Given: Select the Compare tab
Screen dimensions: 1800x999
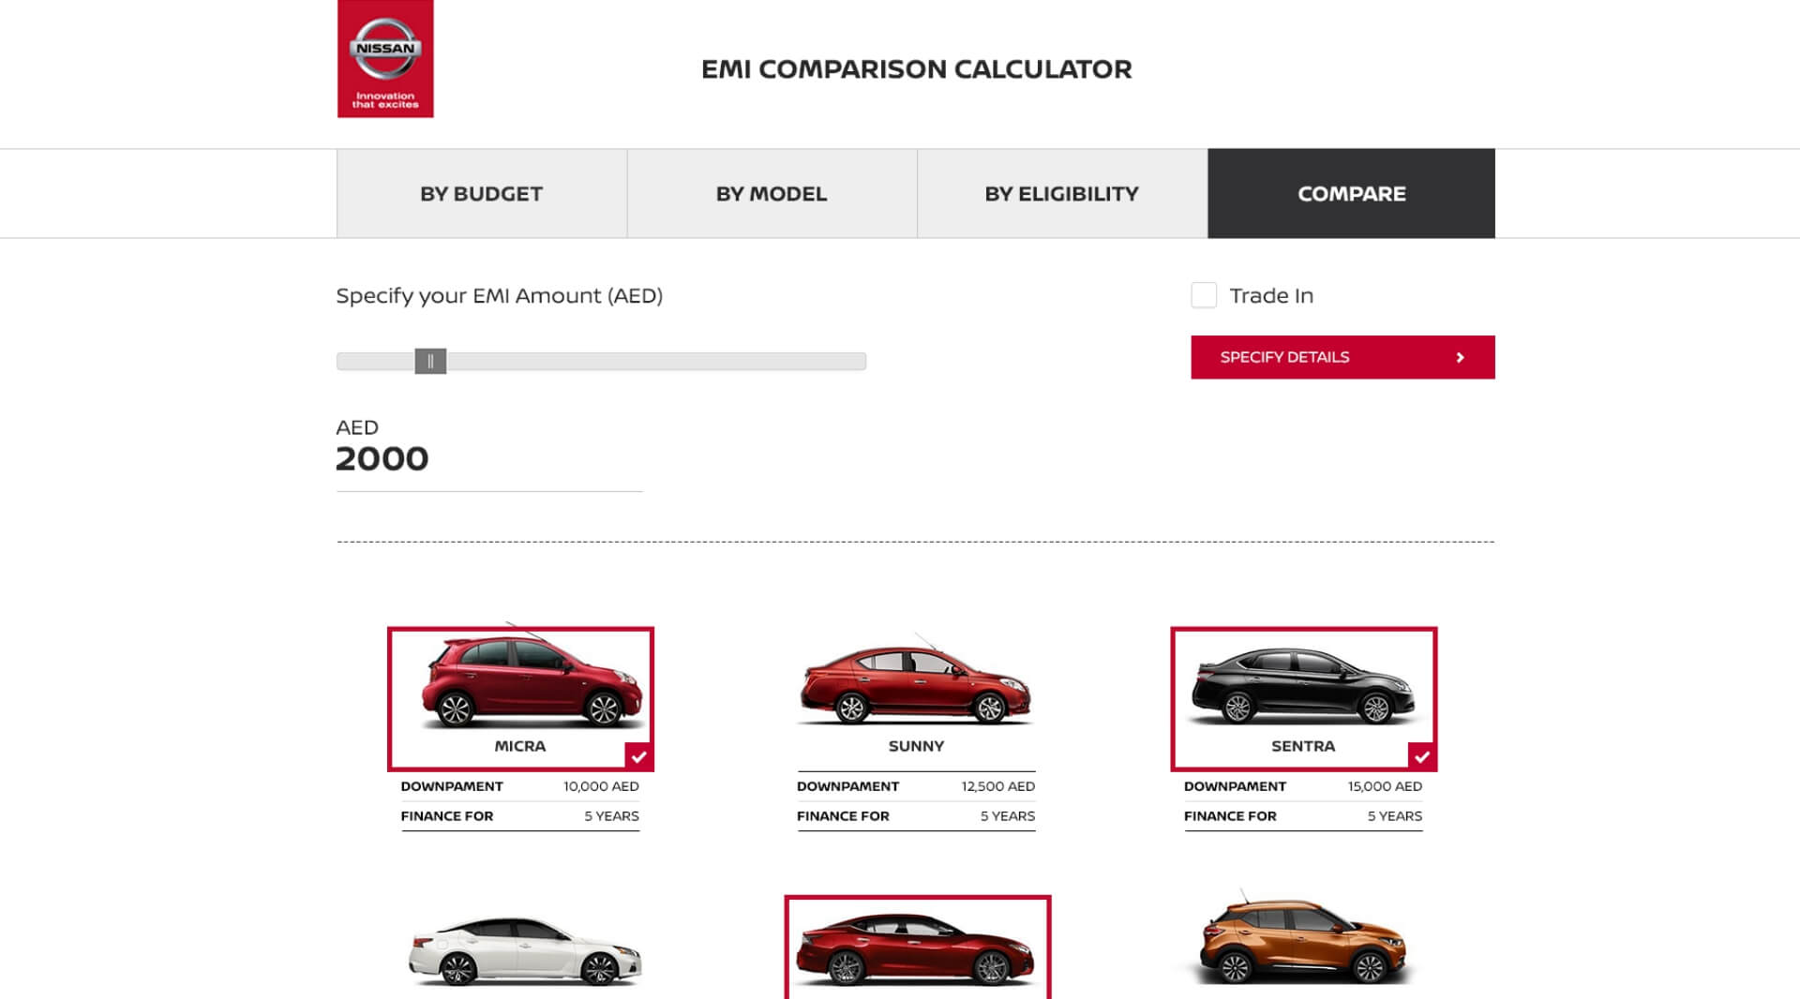Looking at the screenshot, I should 1351,194.
